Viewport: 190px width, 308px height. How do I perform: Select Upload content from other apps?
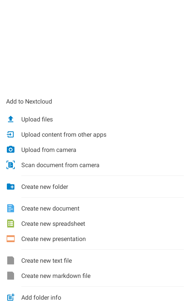pyautogui.click(x=95, y=134)
